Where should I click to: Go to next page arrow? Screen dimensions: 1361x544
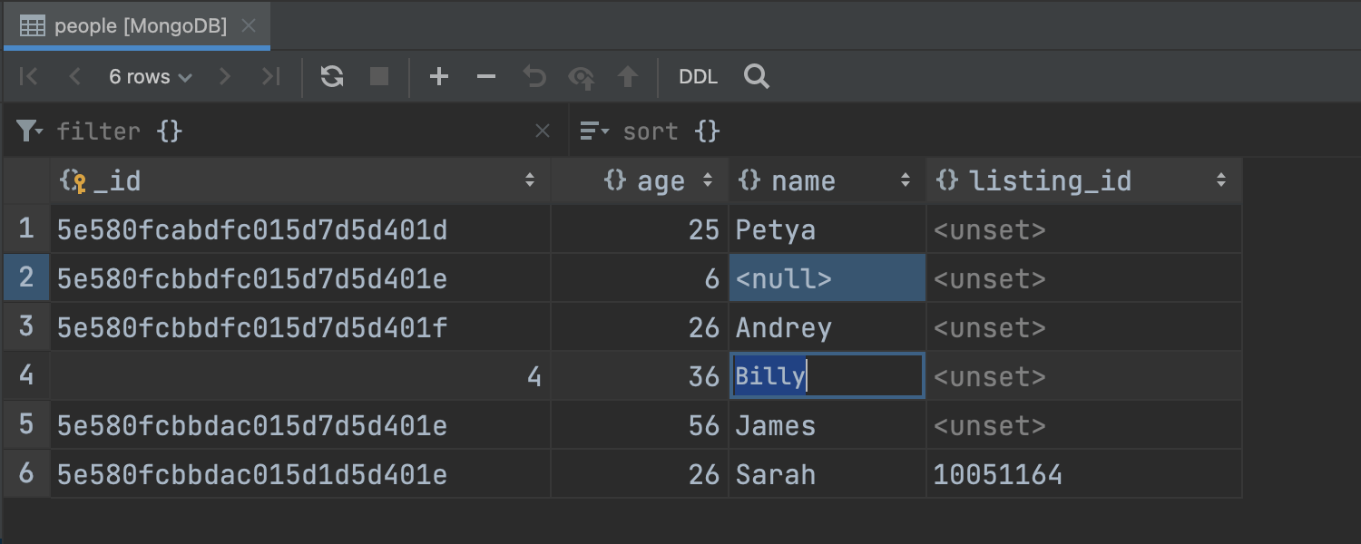click(225, 77)
